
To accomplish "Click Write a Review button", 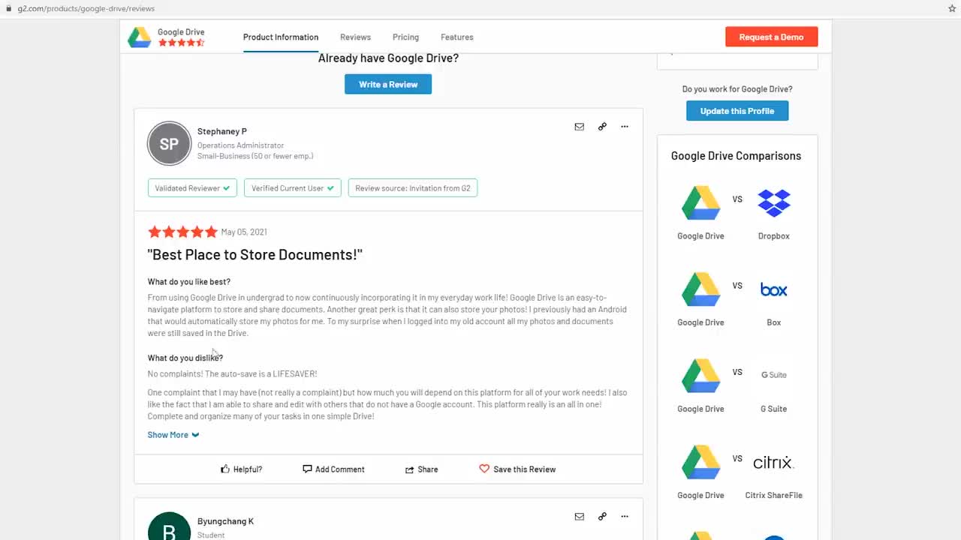I will [388, 84].
